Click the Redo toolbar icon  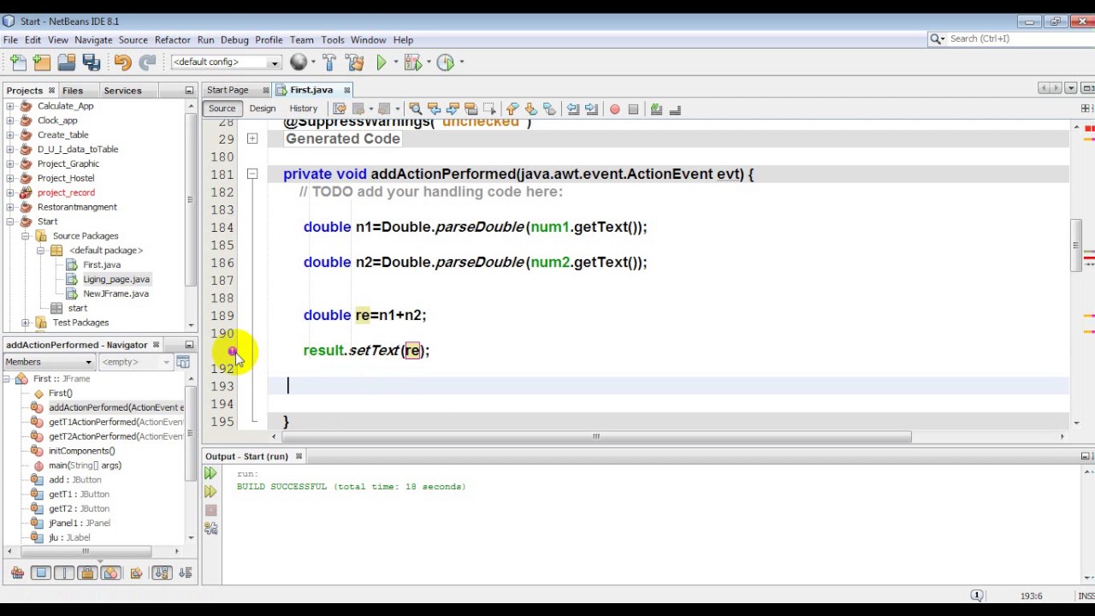pos(147,62)
